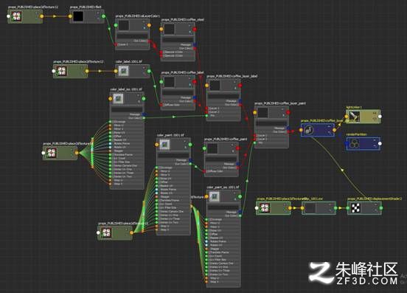The height and width of the screenshot is (293, 407).
Task: Click the aiLayerColor1 node title label
Action: pos(138,16)
